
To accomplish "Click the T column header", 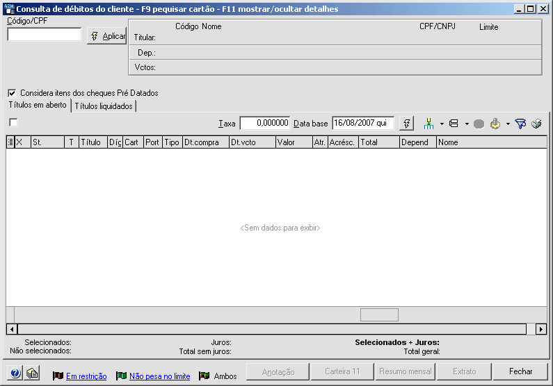I will click(72, 142).
